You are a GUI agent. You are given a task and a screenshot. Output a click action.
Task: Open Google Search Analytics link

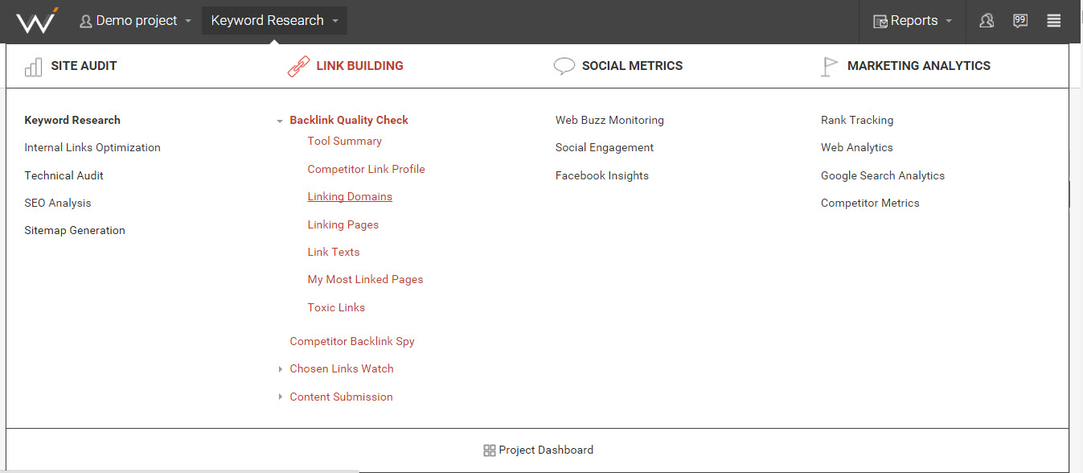[883, 175]
